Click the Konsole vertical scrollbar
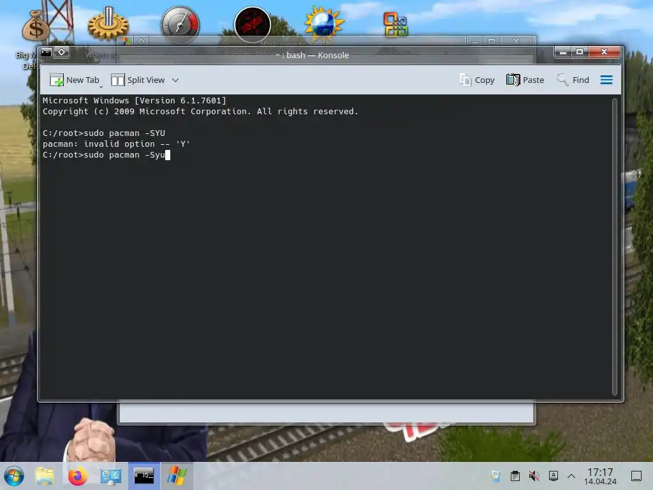This screenshot has width=653, height=490. [614, 246]
